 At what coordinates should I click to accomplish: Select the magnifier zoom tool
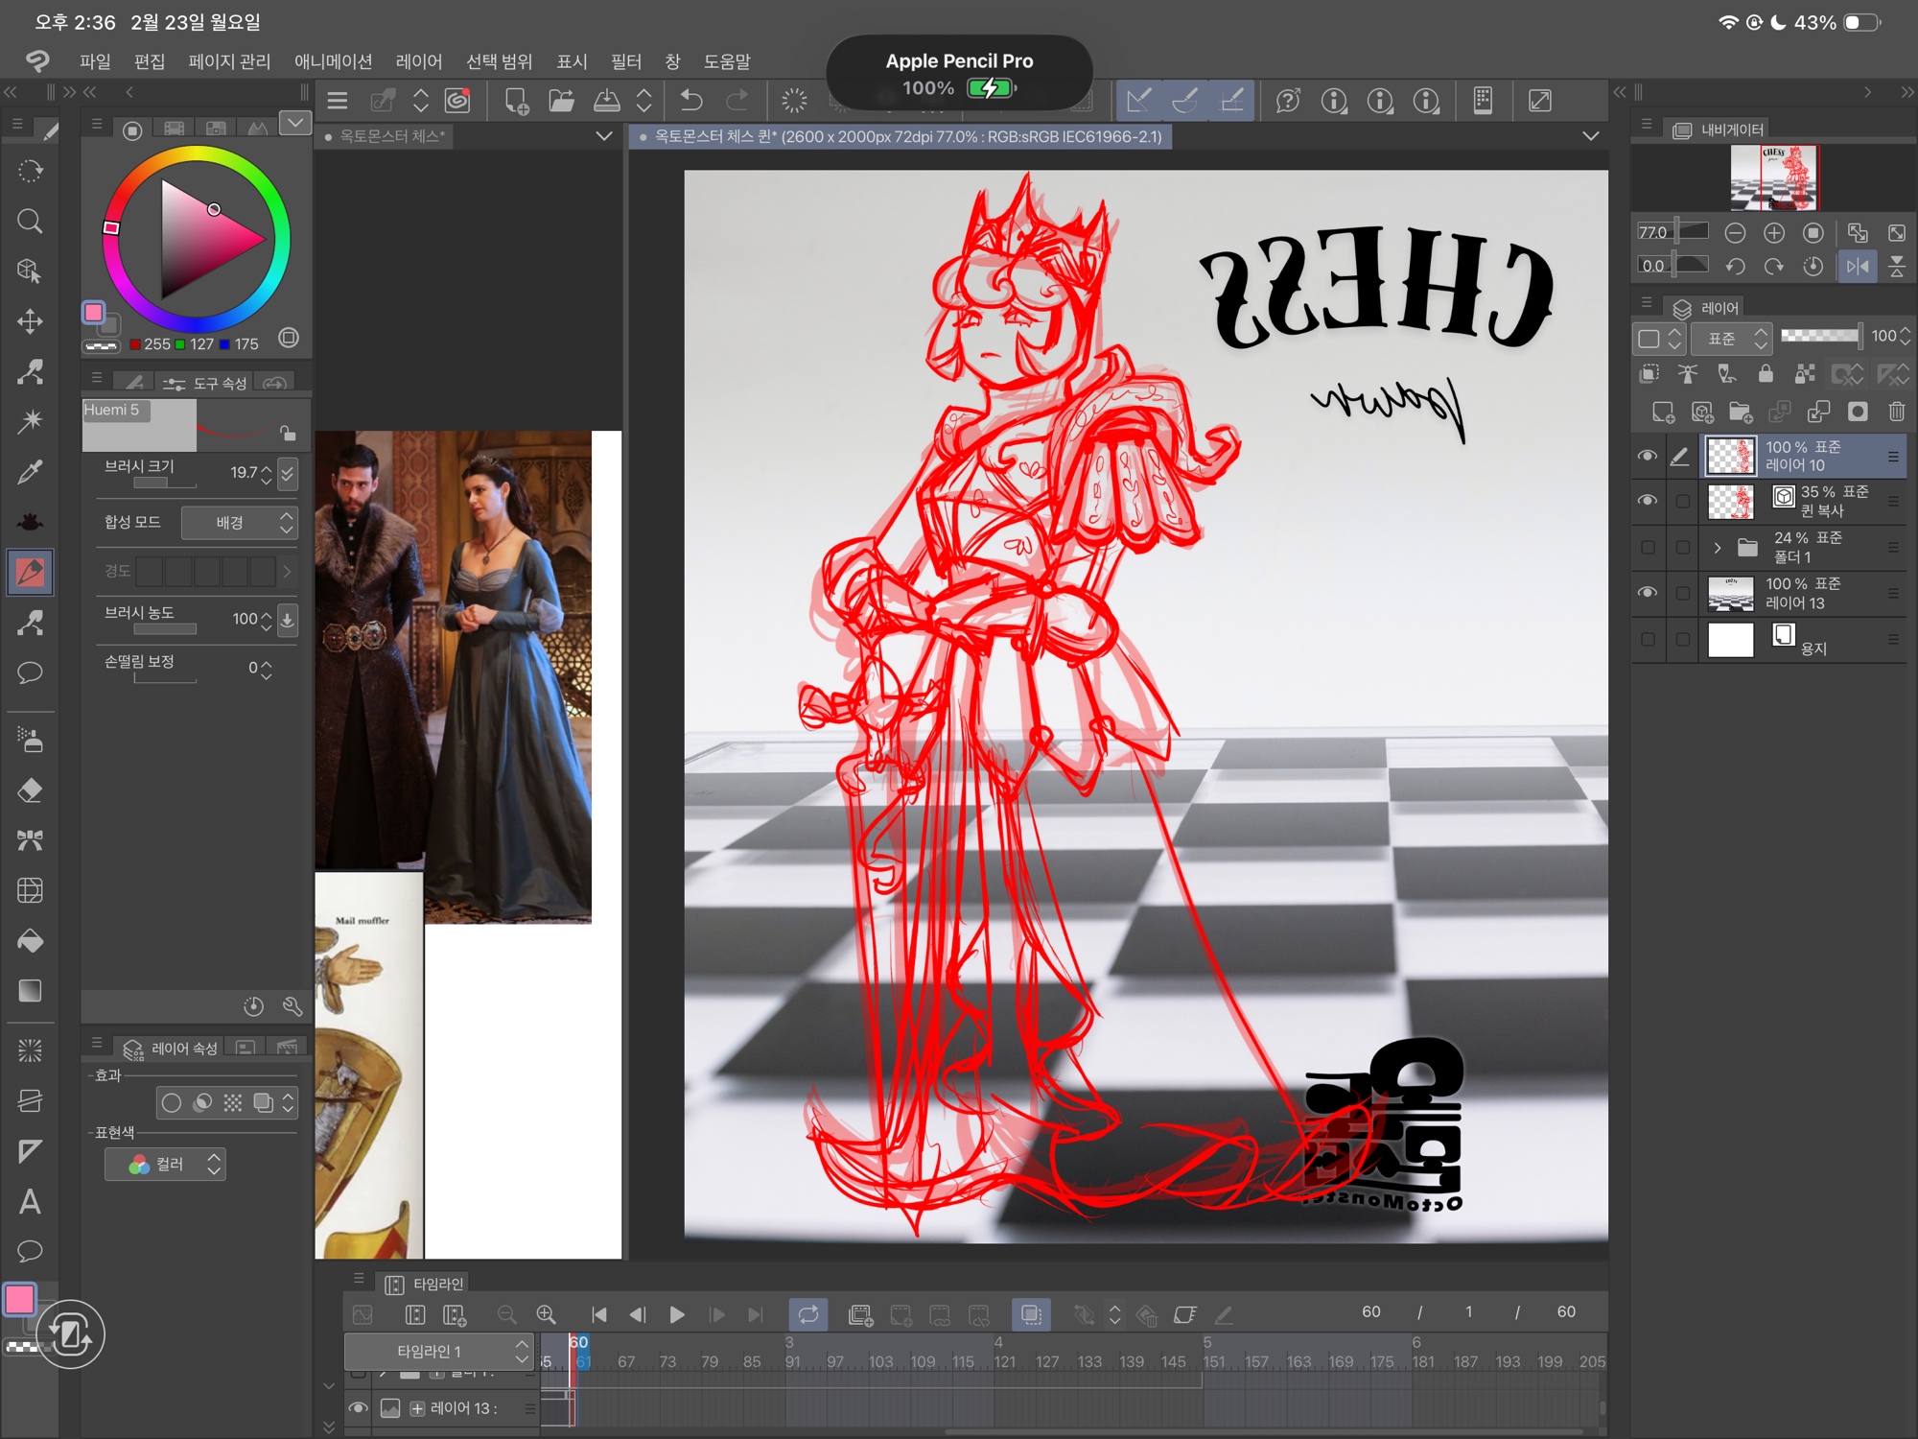click(x=30, y=222)
